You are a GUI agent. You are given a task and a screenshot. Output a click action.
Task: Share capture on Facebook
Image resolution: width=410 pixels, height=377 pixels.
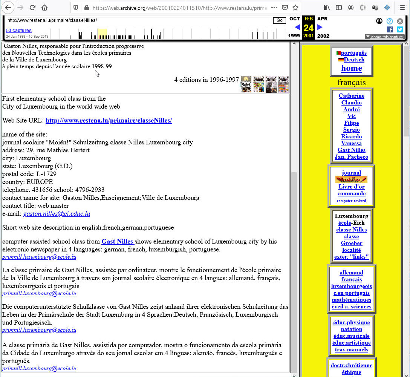pos(390,29)
